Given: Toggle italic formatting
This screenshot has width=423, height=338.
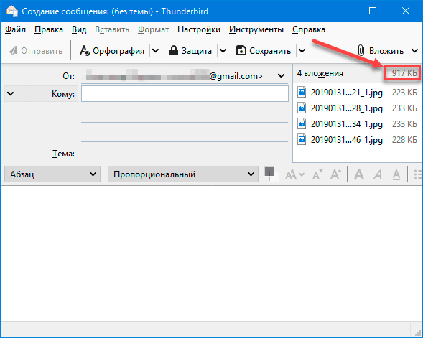Looking at the screenshot, I should [378, 174].
